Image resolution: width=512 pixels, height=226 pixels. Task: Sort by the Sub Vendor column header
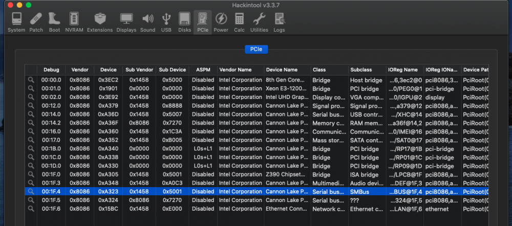point(139,69)
